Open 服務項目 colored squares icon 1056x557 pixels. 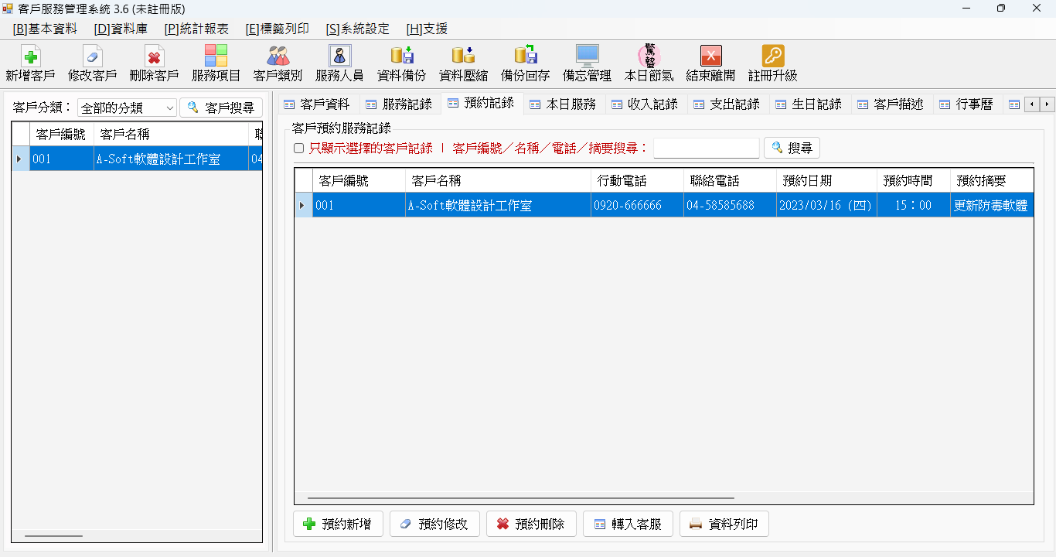pyautogui.click(x=216, y=56)
